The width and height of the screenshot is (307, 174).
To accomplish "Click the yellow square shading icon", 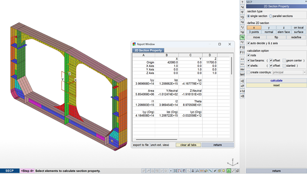I will click(223, 171).
